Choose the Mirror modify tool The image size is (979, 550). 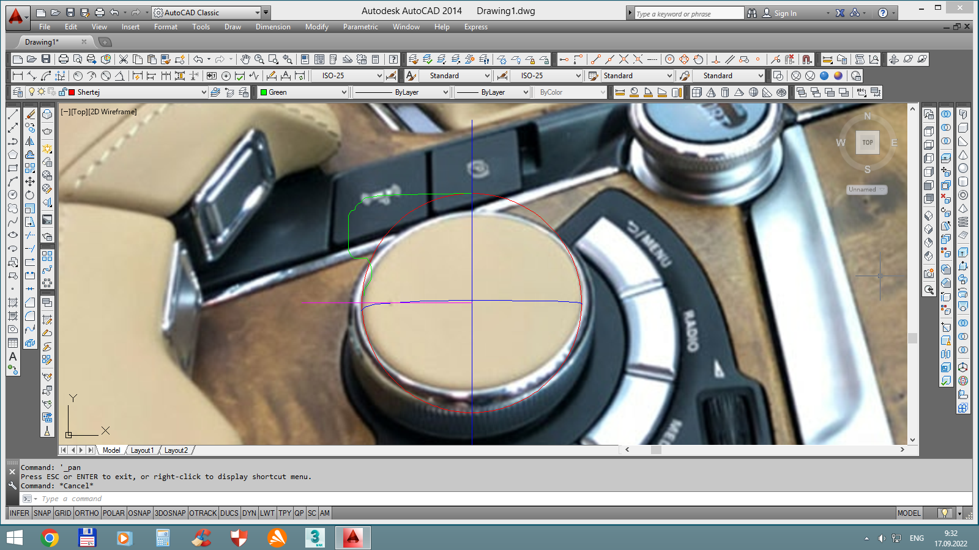pos(30,141)
